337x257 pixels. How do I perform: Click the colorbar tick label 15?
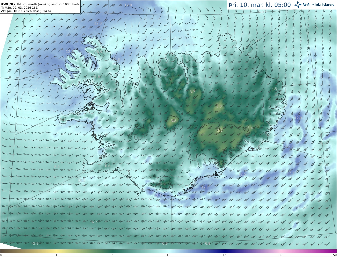tap(225, 255)
